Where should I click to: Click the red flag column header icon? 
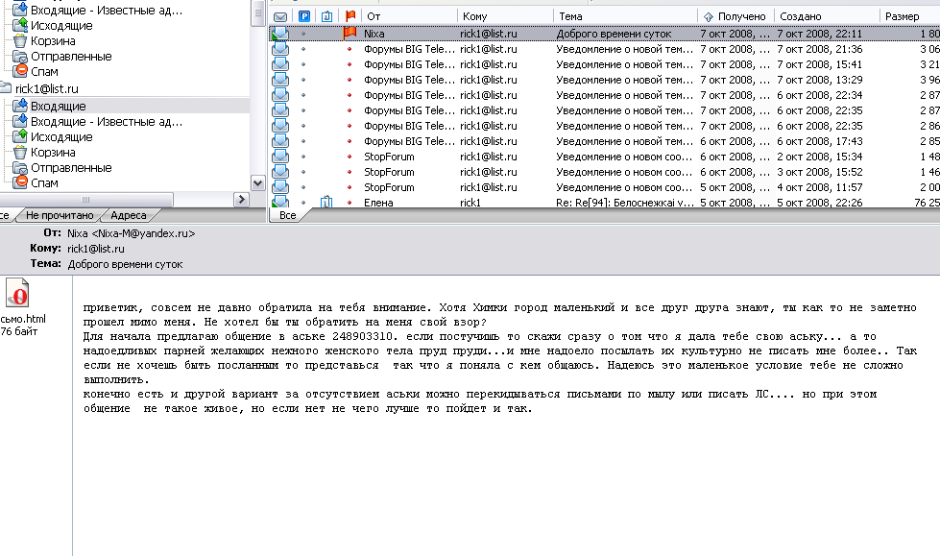click(x=350, y=16)
